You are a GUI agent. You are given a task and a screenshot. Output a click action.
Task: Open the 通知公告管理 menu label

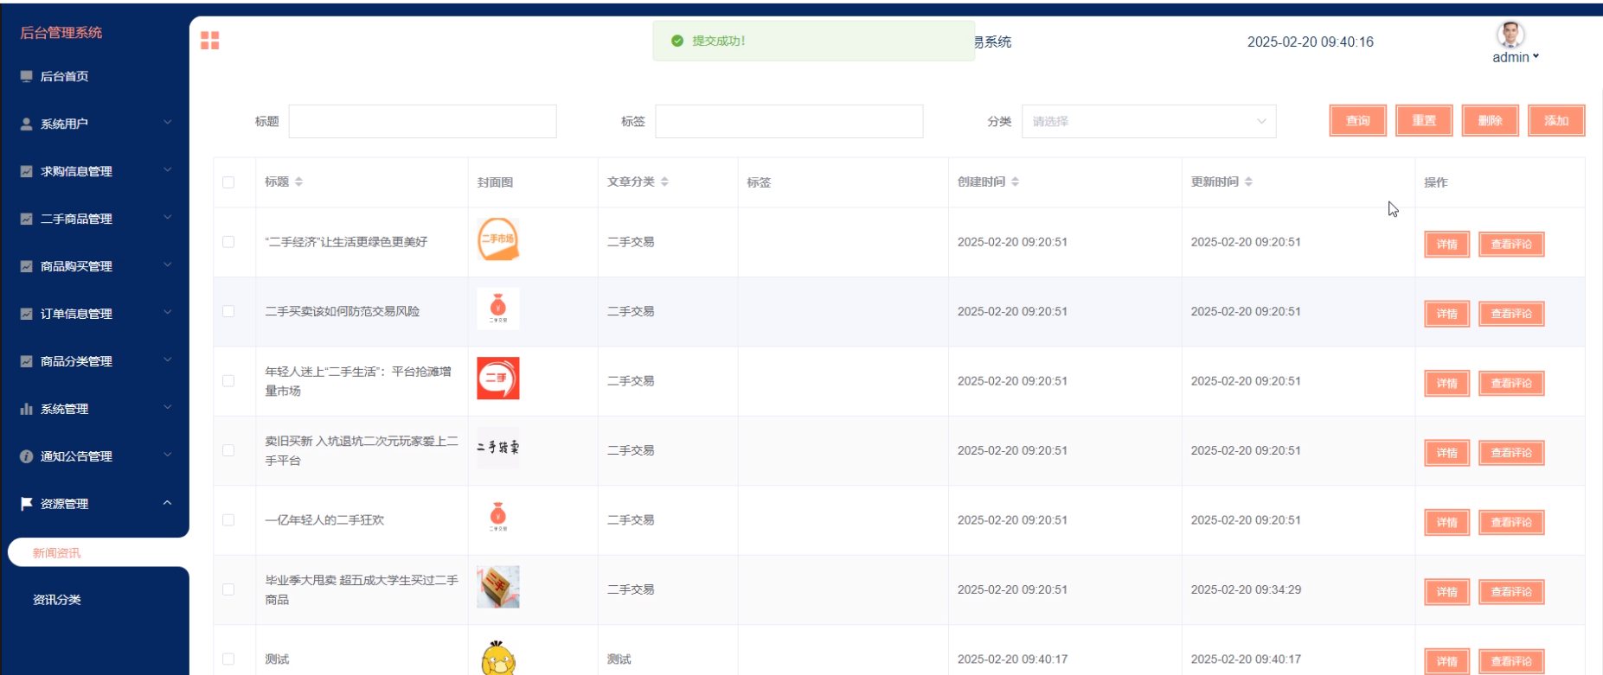[76, 456]
